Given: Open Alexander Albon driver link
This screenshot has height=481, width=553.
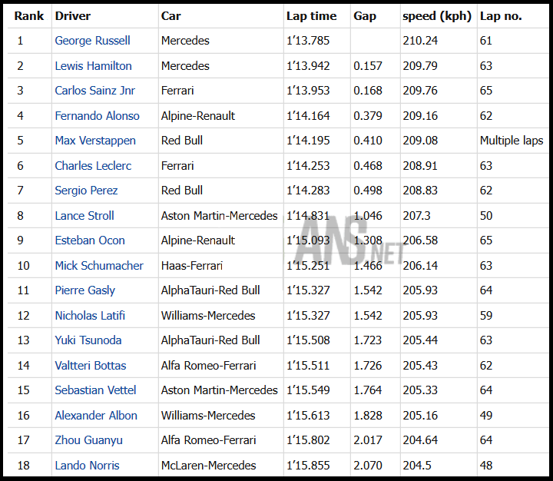Looking at the screenshot, I should click(96, 416).
